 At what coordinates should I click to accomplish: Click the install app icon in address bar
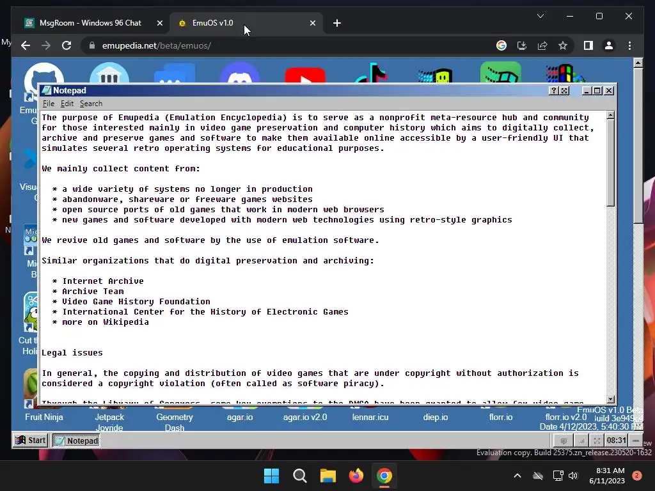(x=522, y=45)
